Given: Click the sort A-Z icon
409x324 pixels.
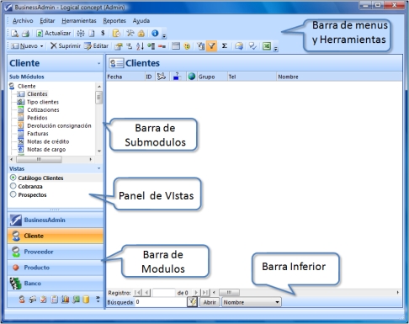Looking at the screenshot, I should (x=140, y=46).
